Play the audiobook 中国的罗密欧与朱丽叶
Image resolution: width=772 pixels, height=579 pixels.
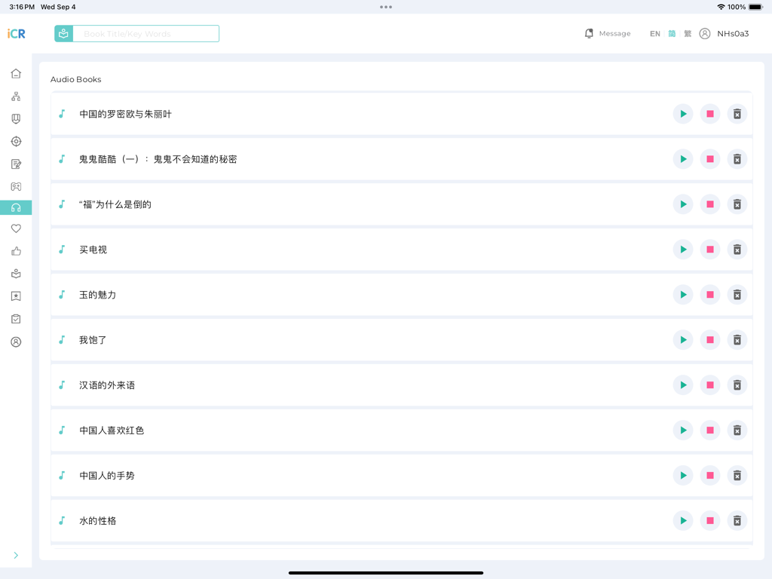pos(683,114)
